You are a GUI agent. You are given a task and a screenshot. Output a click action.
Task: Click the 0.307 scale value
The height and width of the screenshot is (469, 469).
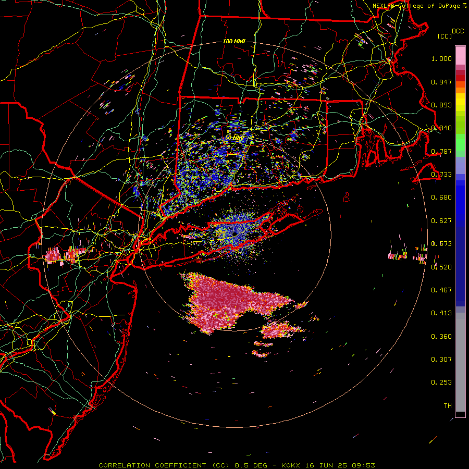(441, 359)
